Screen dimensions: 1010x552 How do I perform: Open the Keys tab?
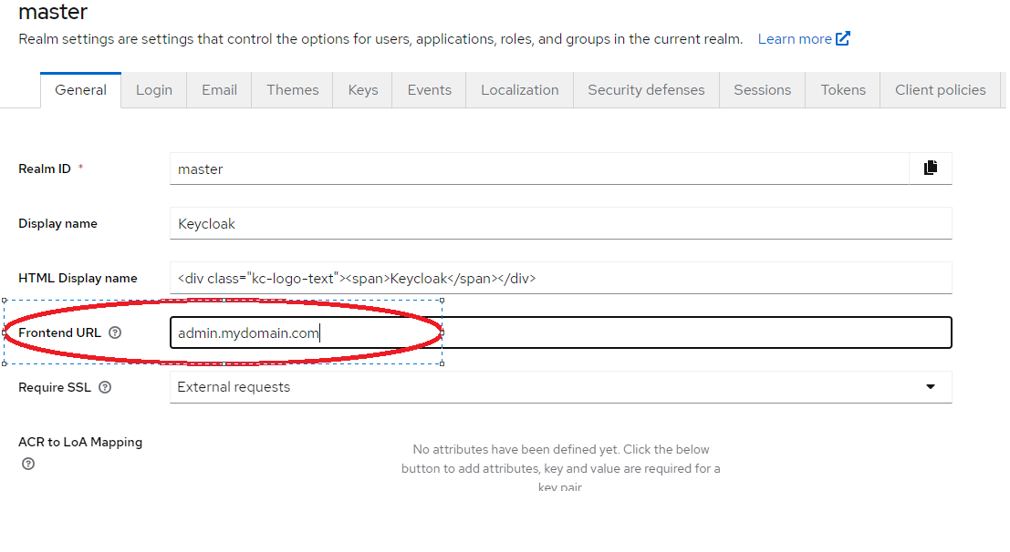[x=362, y=89]
